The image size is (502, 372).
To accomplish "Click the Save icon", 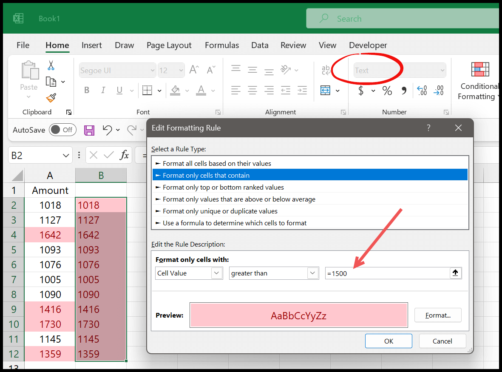I will (x=89, y=130).
